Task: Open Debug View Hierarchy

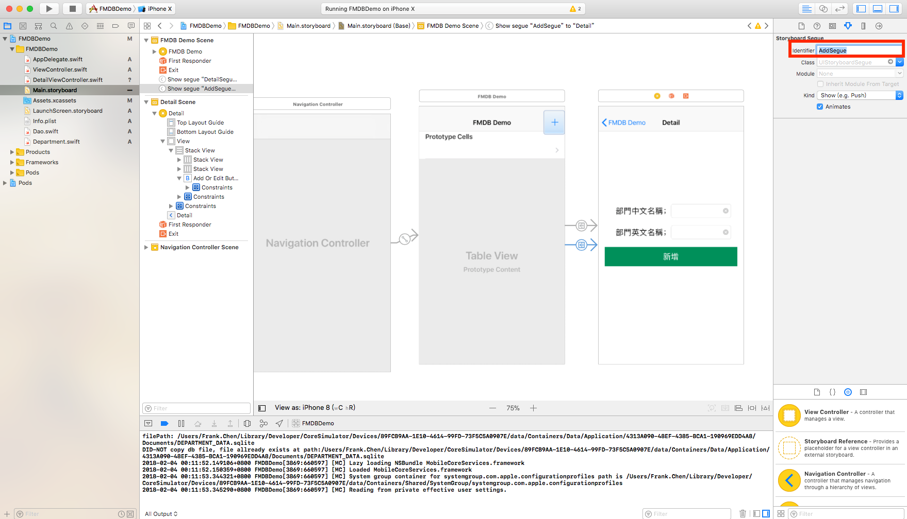Action: click(x=248, y=423)
